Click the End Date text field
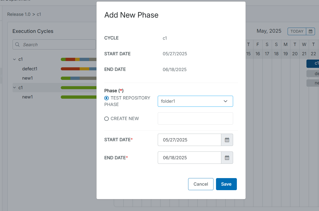This screenshot has width=319, height=211. point(189,158)
